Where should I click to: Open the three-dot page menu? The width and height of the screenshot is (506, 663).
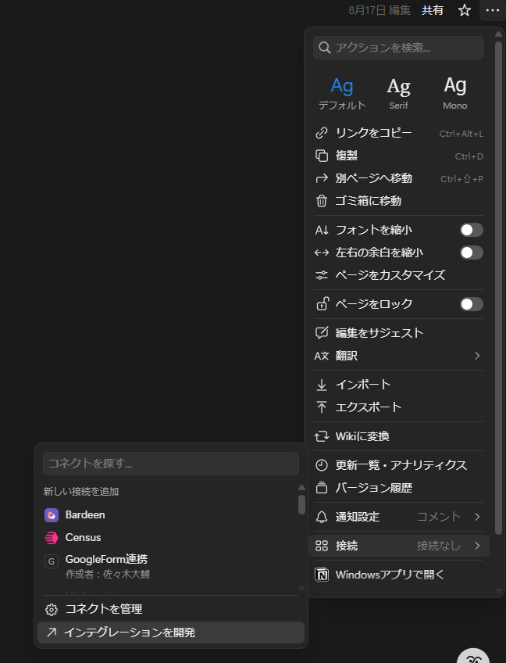(x=491, y=10)
